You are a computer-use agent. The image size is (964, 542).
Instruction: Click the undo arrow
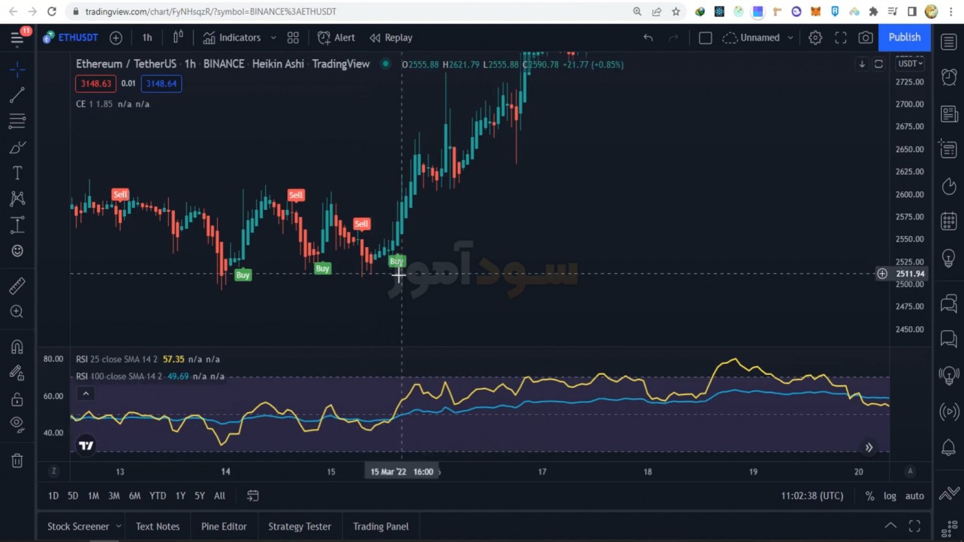[x=648, y=38]
